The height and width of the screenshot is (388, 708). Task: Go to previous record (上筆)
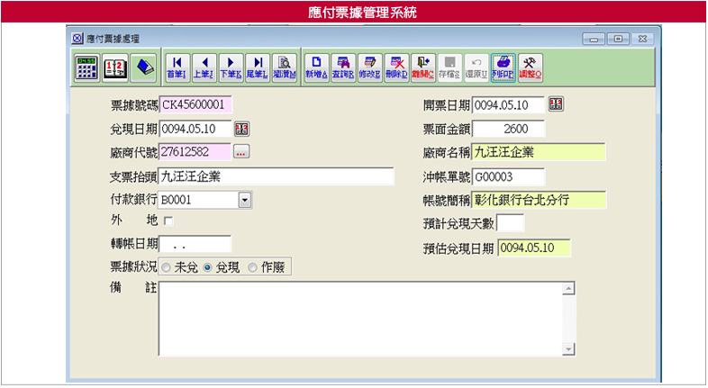(204, 67)
